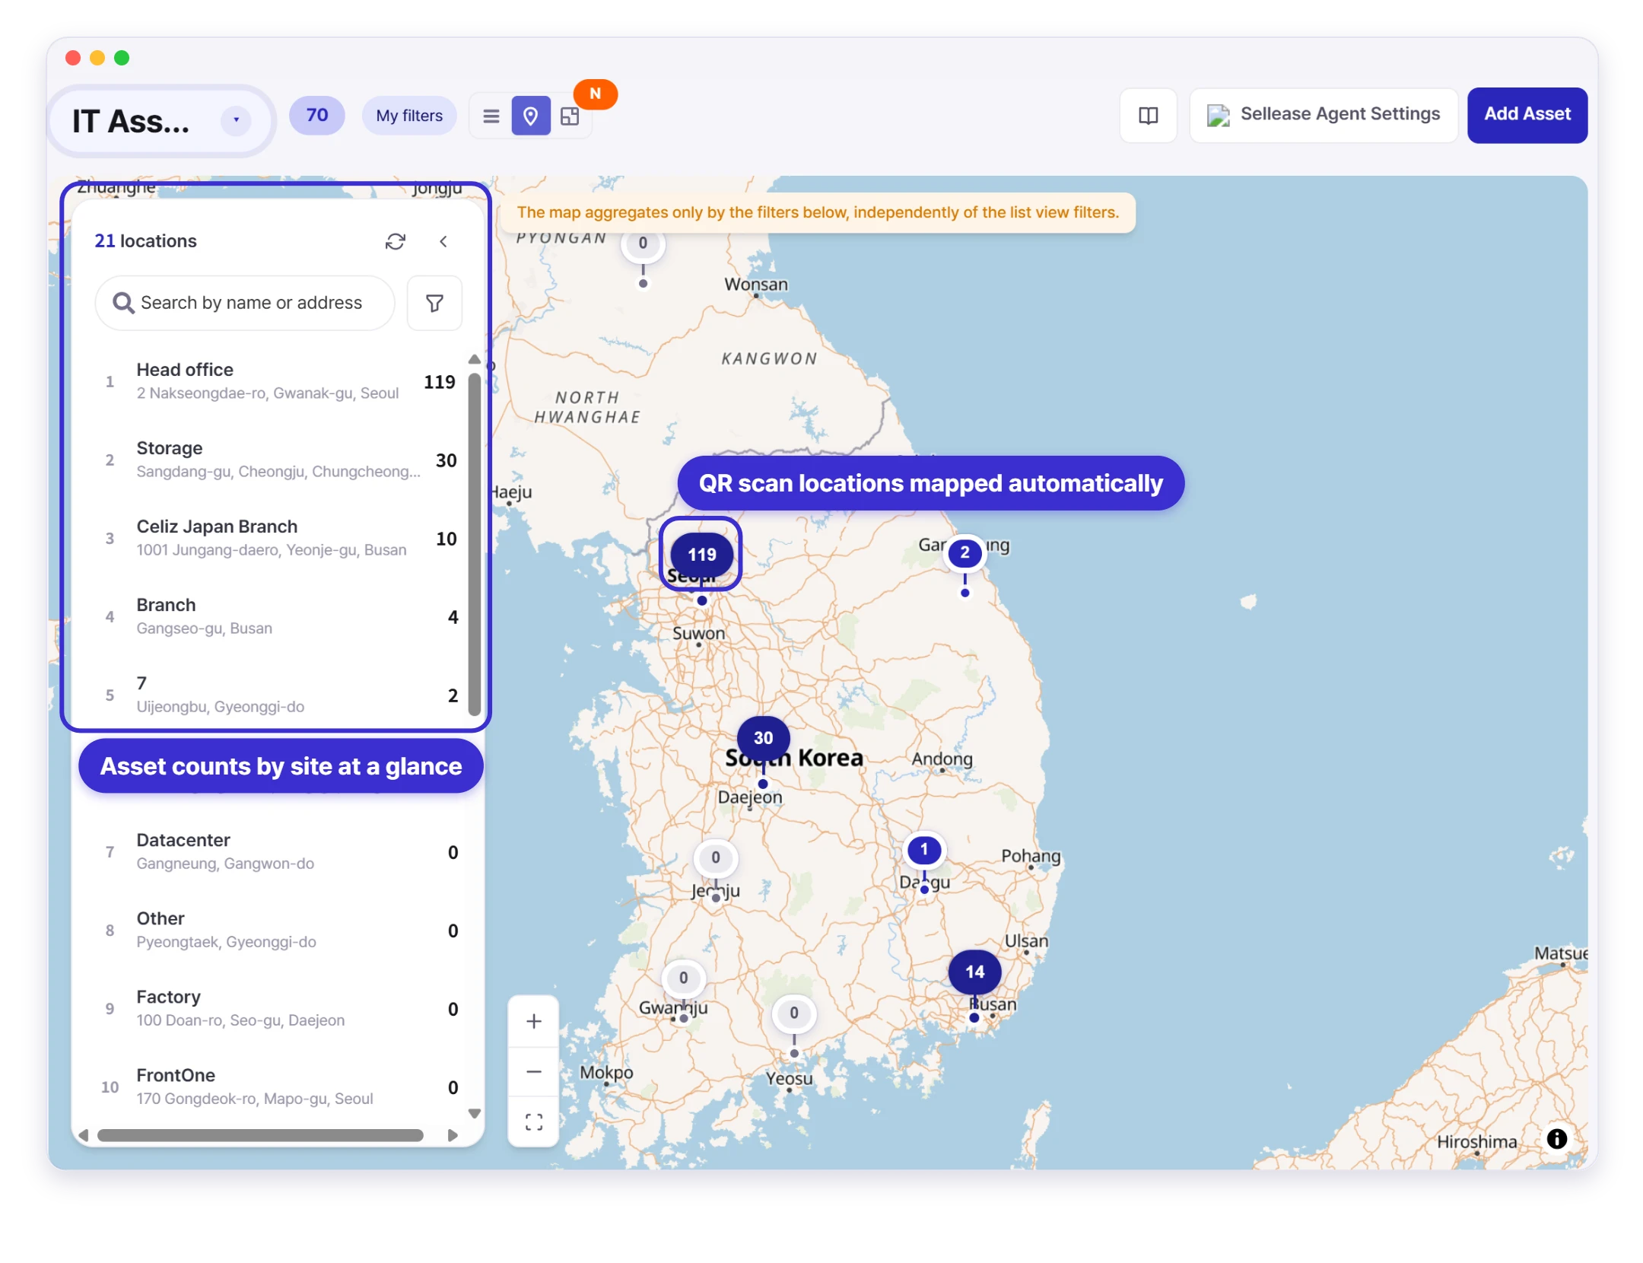Image resolution: width=1643 pixels, height=1263 pixels.
Task: Open My filters
Action: [x=409, y=116]
